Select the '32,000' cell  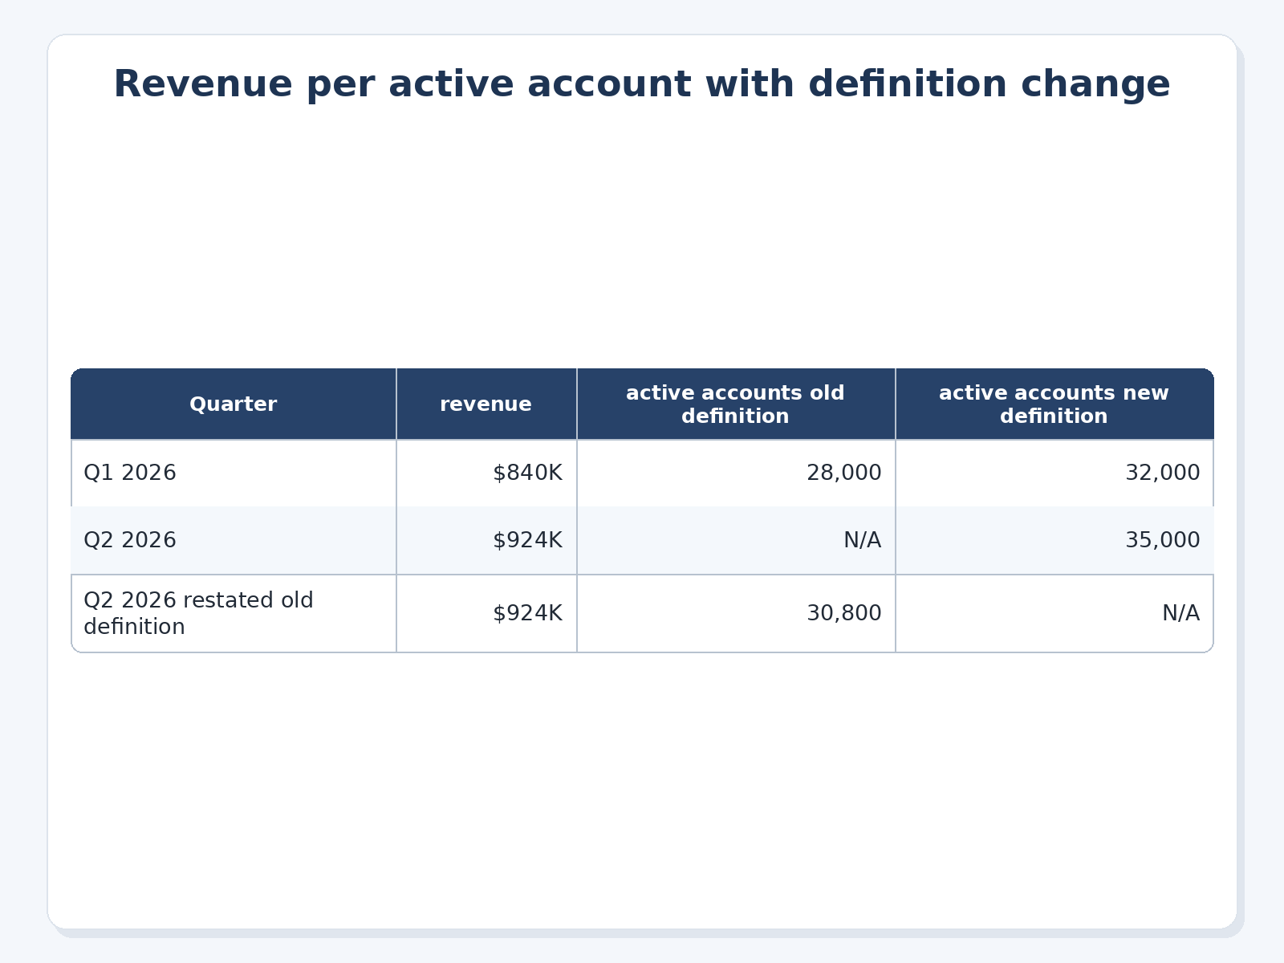click(1054, 473)
